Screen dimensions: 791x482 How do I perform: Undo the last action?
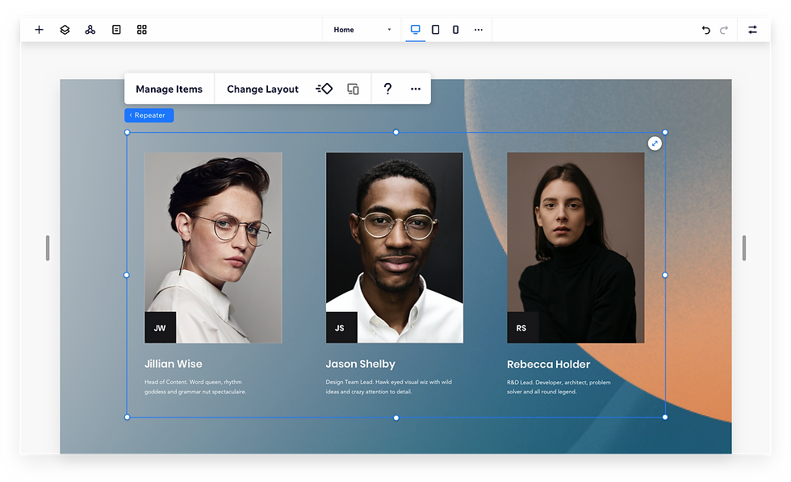pos(705,30)
